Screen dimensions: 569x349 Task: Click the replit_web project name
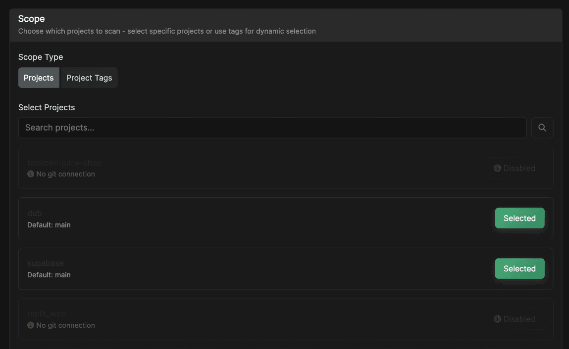tap(47, 313)
